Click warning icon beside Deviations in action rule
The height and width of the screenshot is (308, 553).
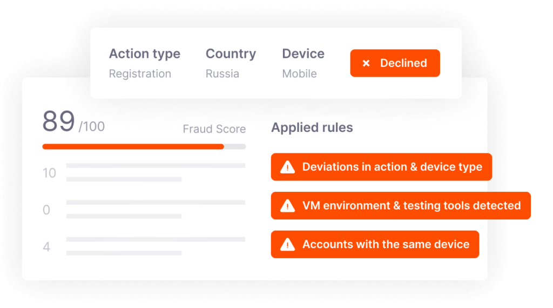[287, 167]
